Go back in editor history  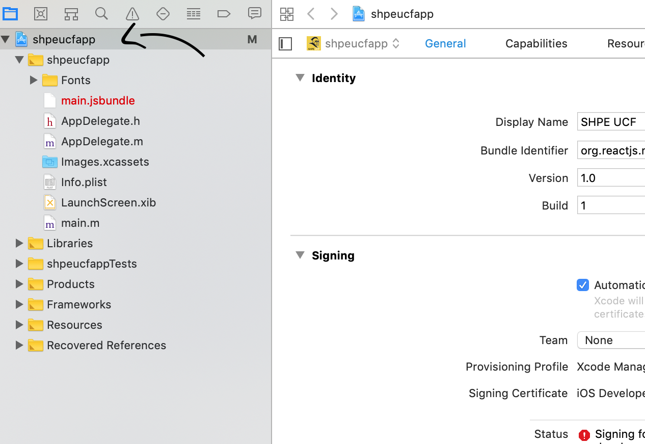coord(311,14)
